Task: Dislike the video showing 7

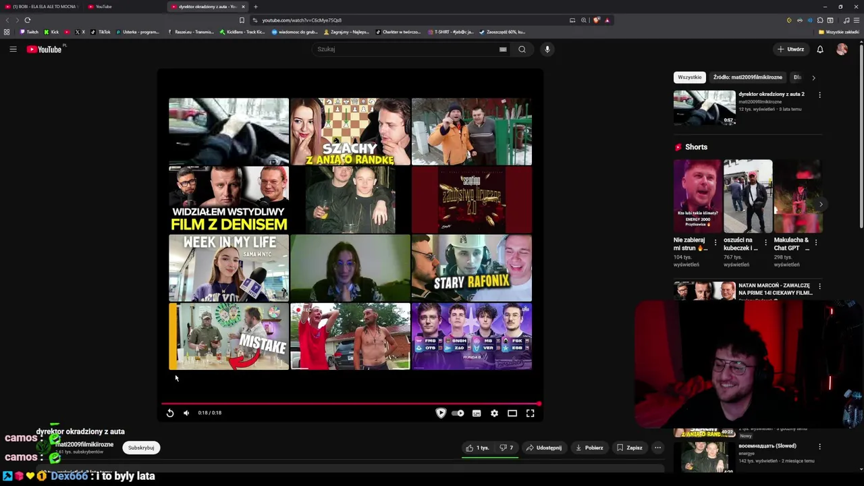Action: 506,448
